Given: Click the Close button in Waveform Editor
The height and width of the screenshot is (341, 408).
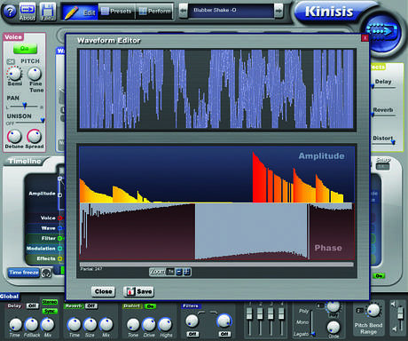Looking at the screenshot, I should point(103,291).
